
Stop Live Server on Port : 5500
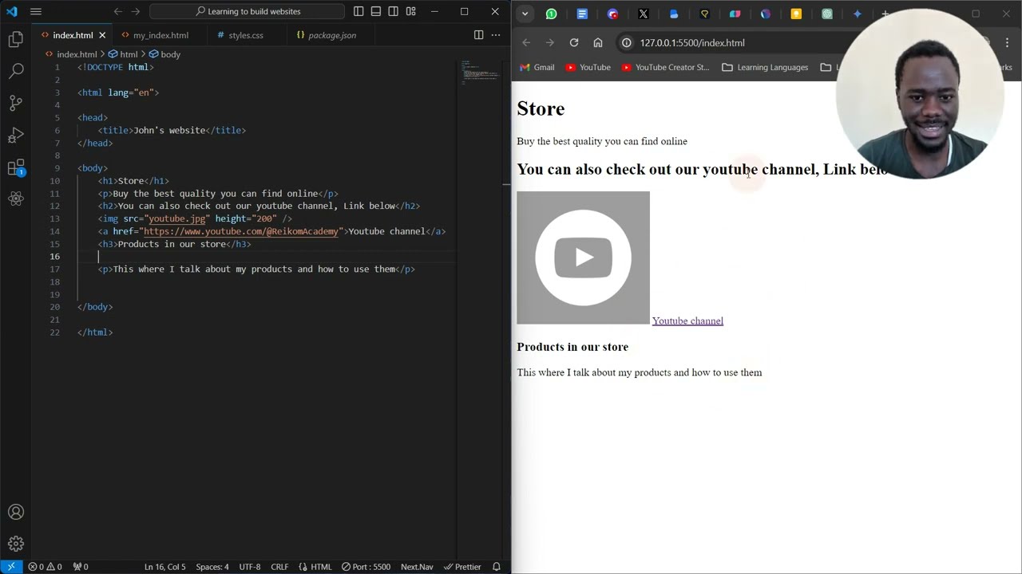pyautogui.click(x=366, y=567)
